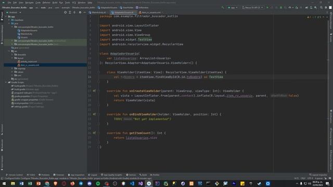Click the UTF-8 encoding in status bar
Viewport: 333px width, 187px height.
tap(310, 178)
